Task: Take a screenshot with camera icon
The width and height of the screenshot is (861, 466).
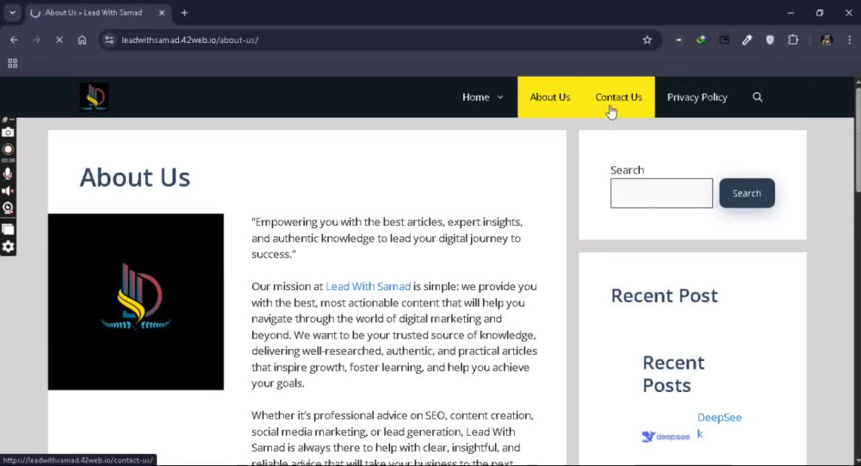Action: (x=8, y=132)
